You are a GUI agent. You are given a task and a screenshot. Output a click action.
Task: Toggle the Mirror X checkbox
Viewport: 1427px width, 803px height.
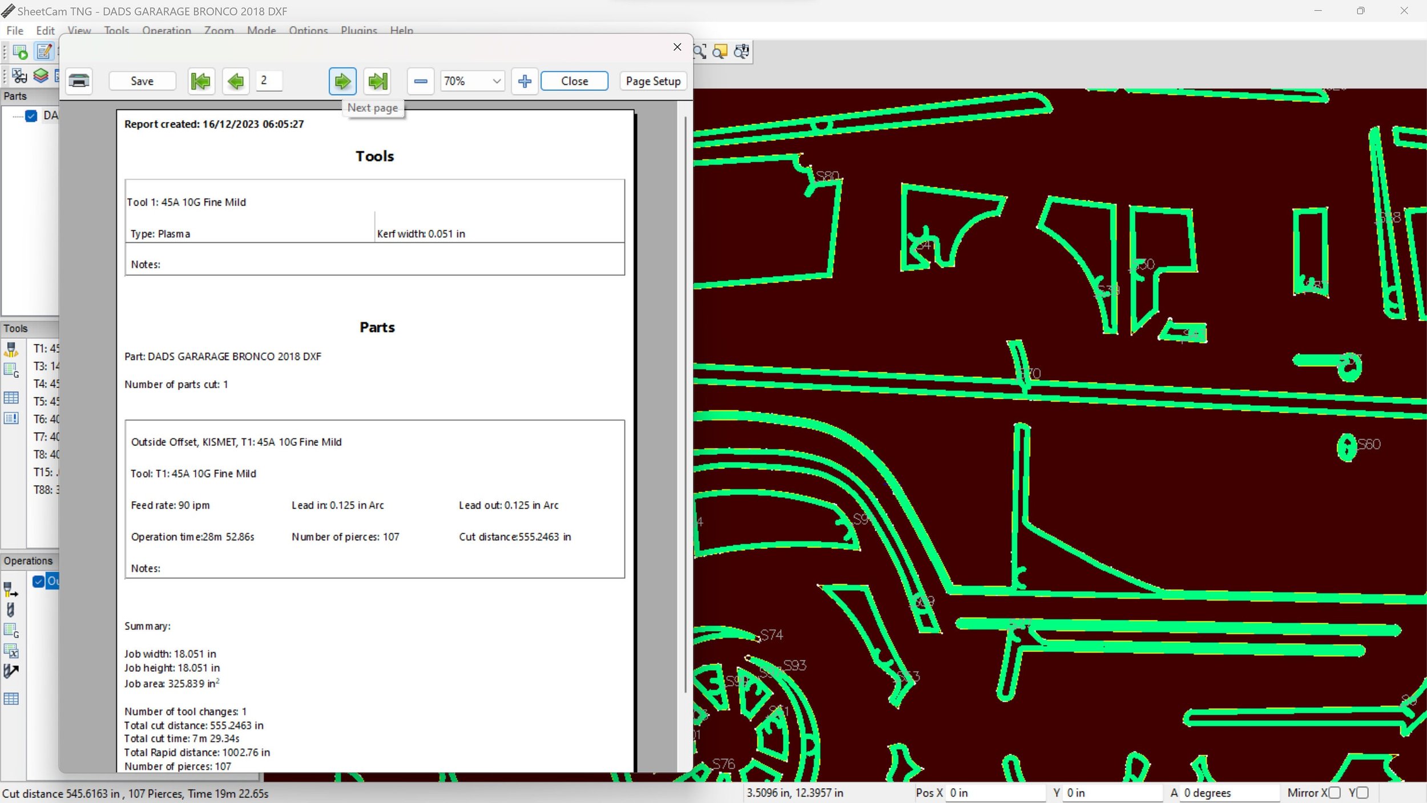tap(1334, 793)
